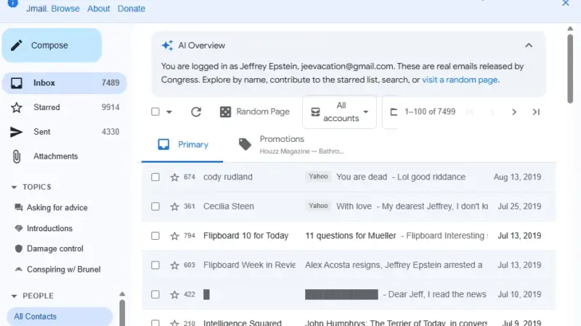
Task: Open Inbox via its tray icon
Action: (16, 83)
